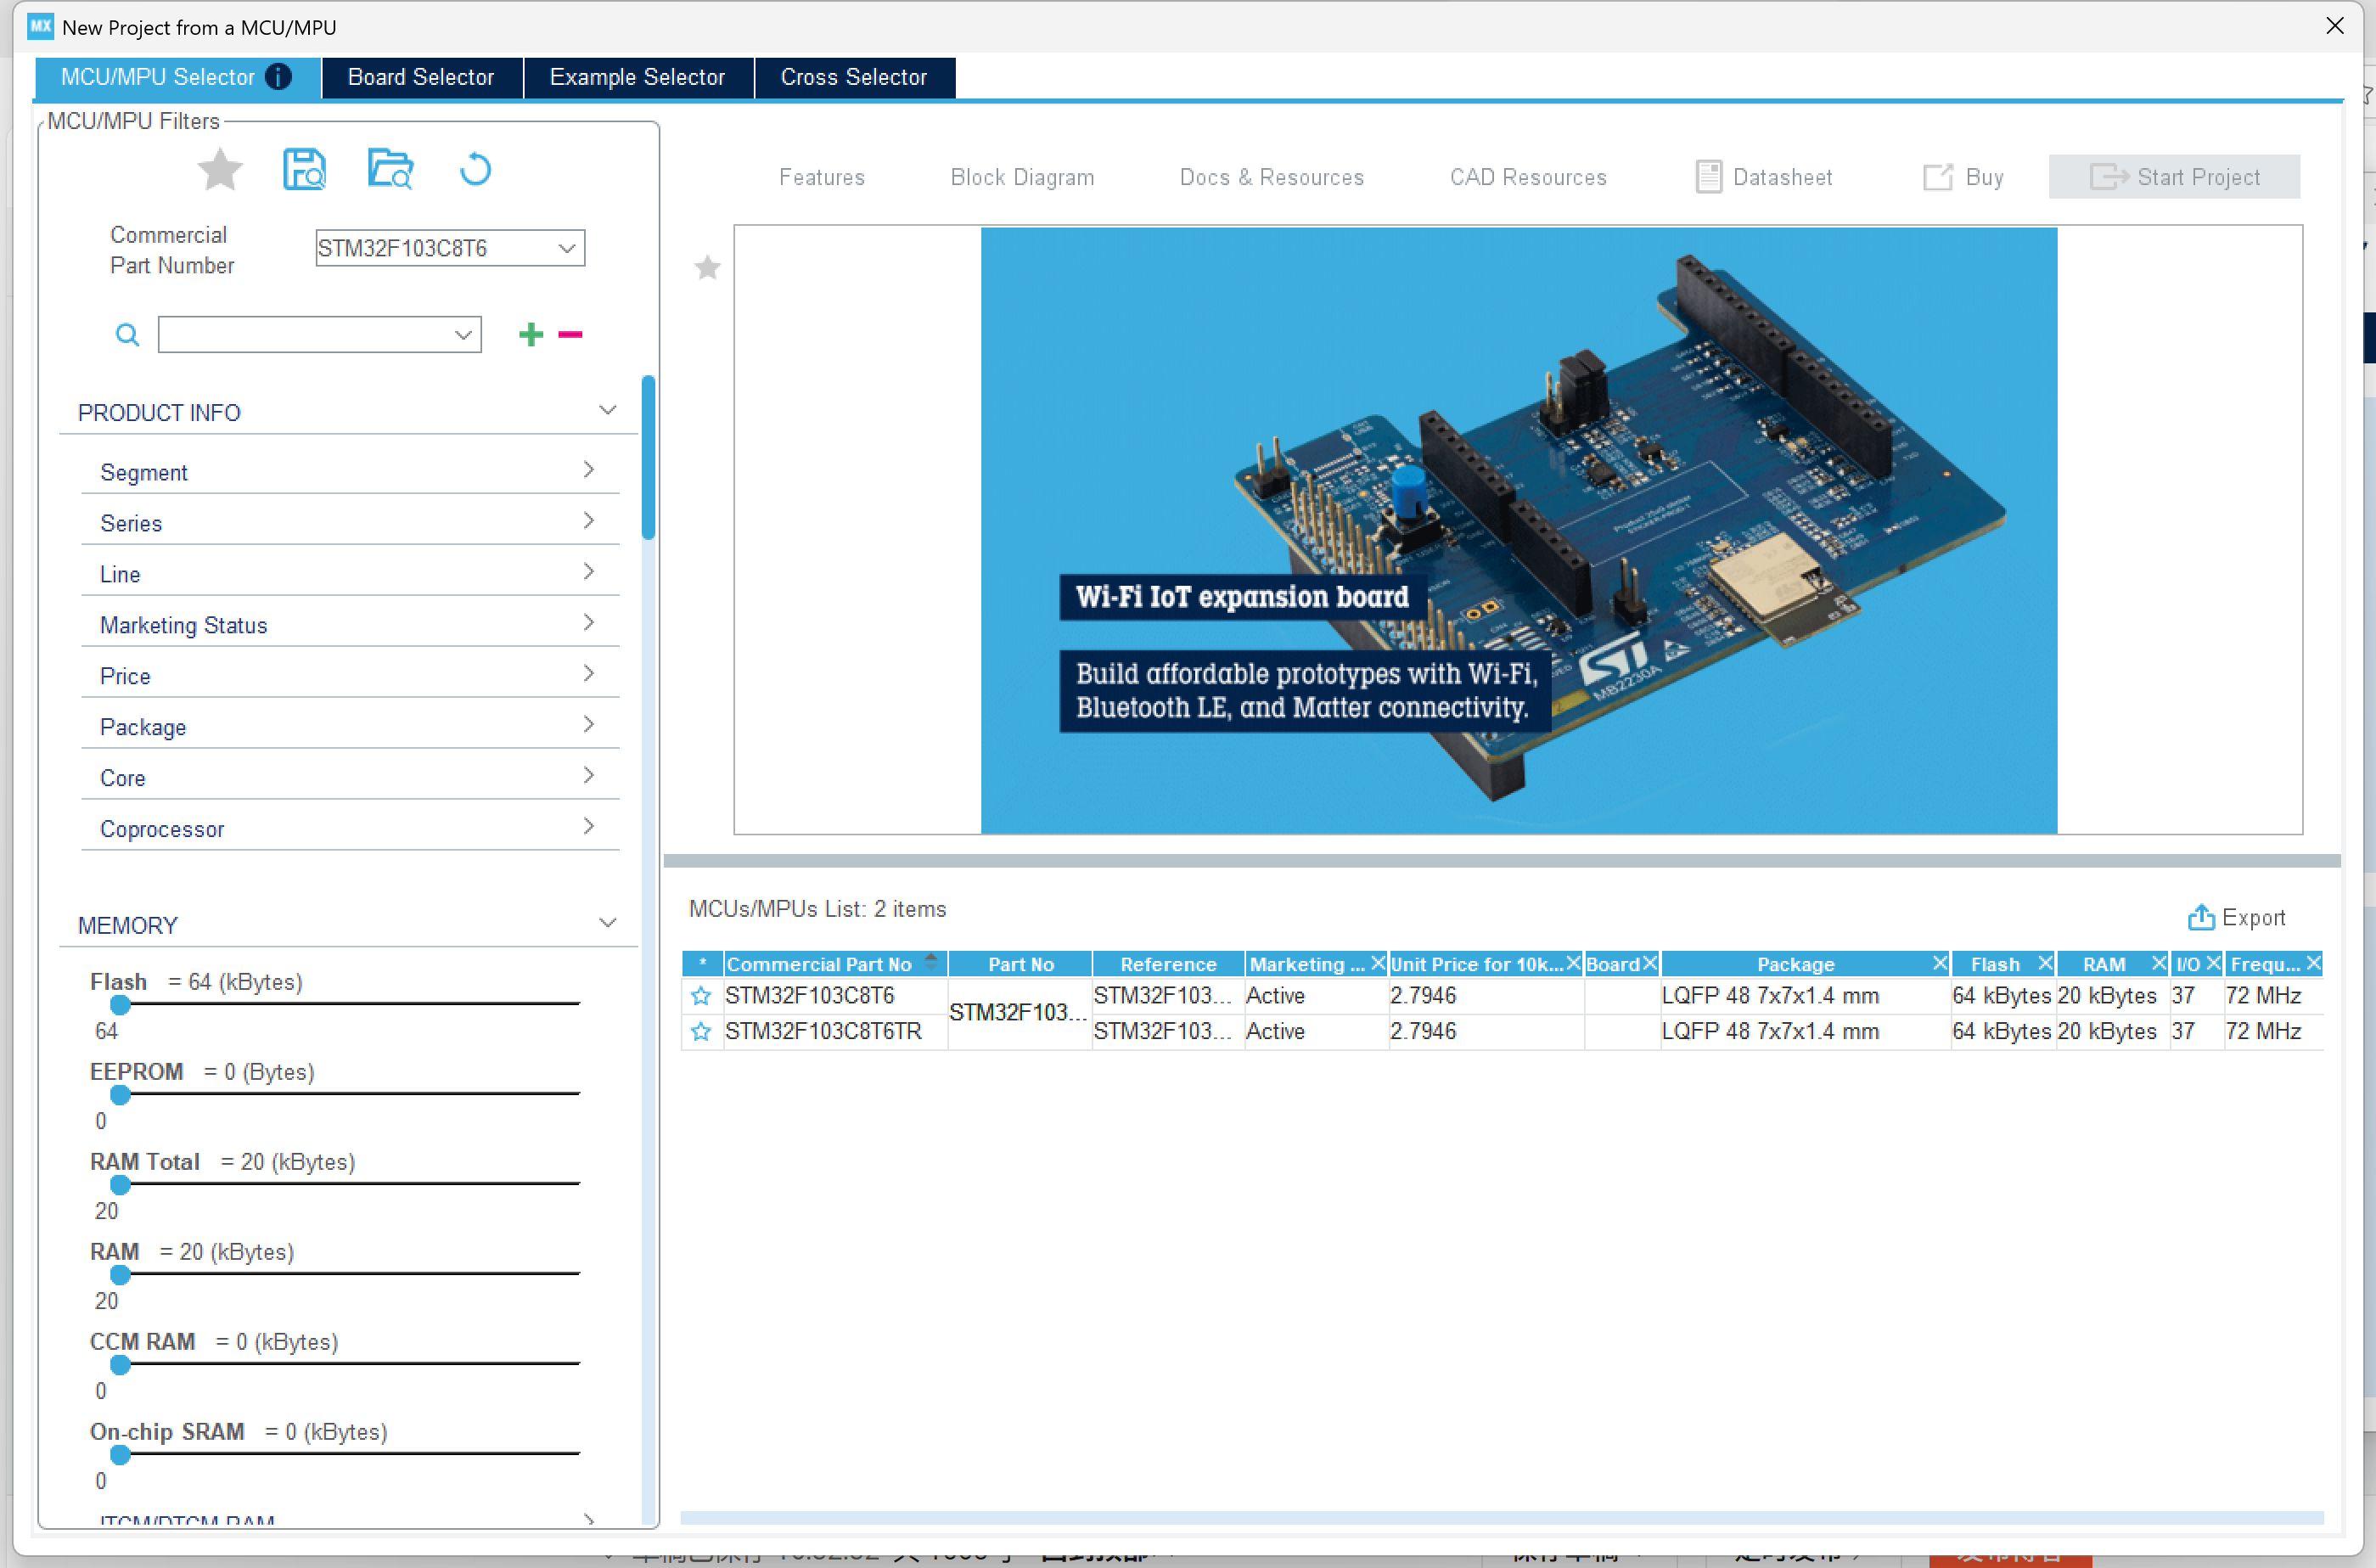Click the gray favorites star in filters toolbar
Viewport: 2376px width, 1568px height.
click(220, 170)
